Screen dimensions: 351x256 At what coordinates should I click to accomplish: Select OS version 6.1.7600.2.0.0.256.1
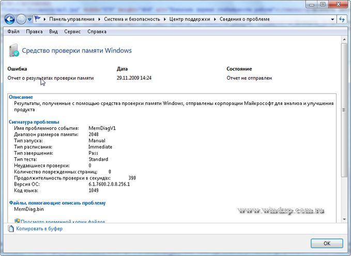point(109,184)
